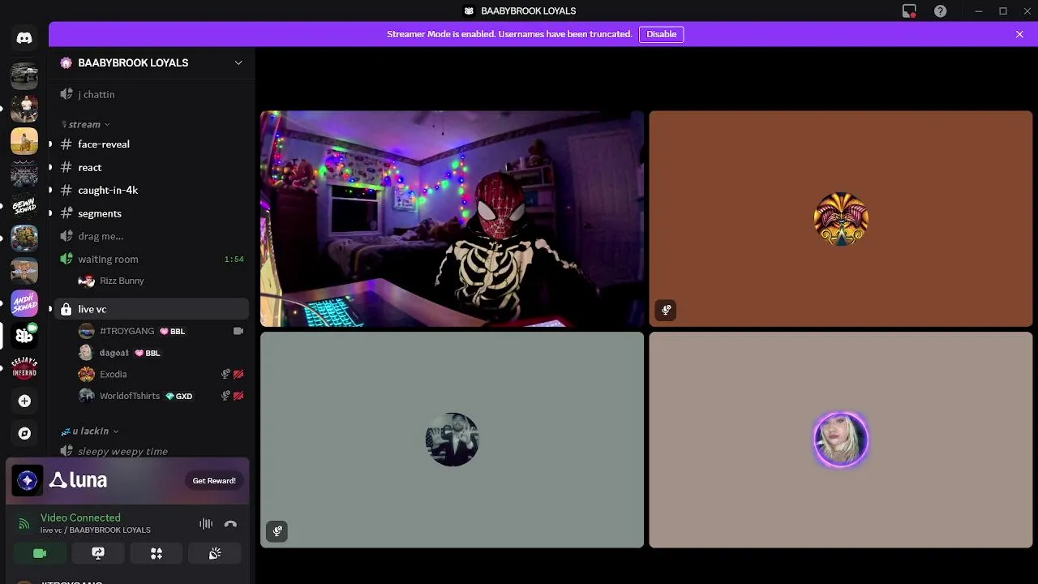This screenshot has width=1038, height=584.
Task: Open the soundboard icon in voice panel
Action: pyautogui.click(x=215, y=553)
